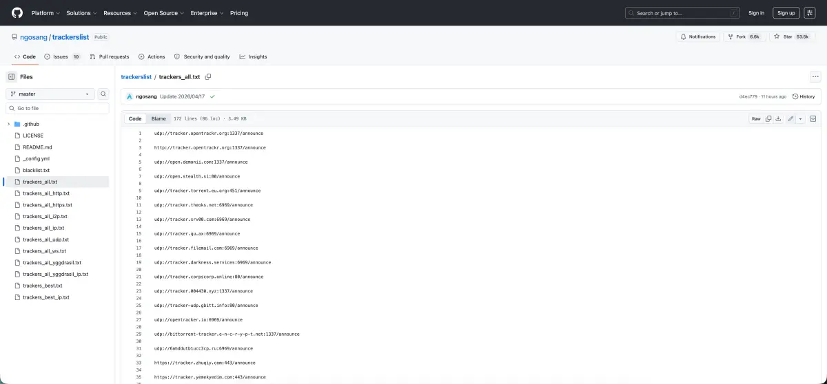Switch to Blame view
827x384 pixels.
pyautogui.click(x=159, y=118)
